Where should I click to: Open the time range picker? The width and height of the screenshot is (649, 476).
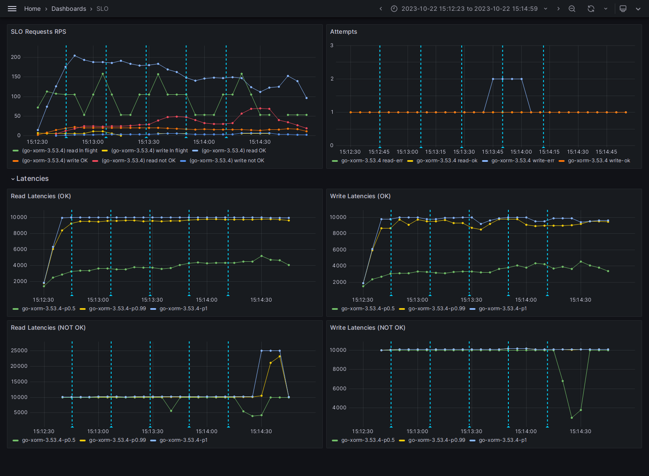[x=469, y=9]
